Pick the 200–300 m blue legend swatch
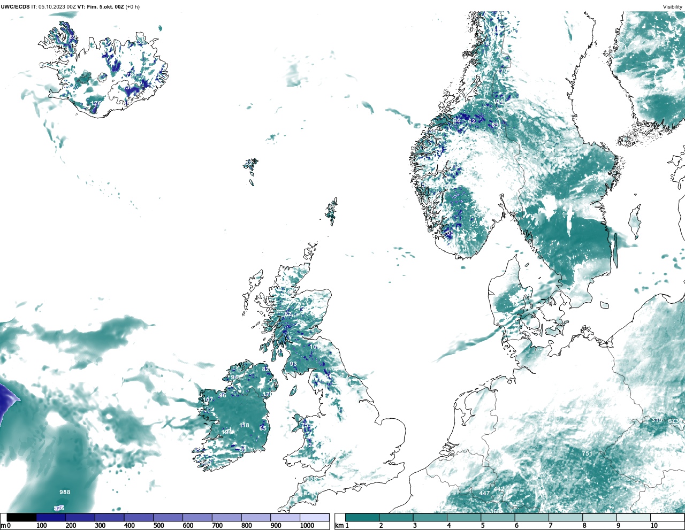Viewport: 685px width, 530px height. (x=80, y=518)
